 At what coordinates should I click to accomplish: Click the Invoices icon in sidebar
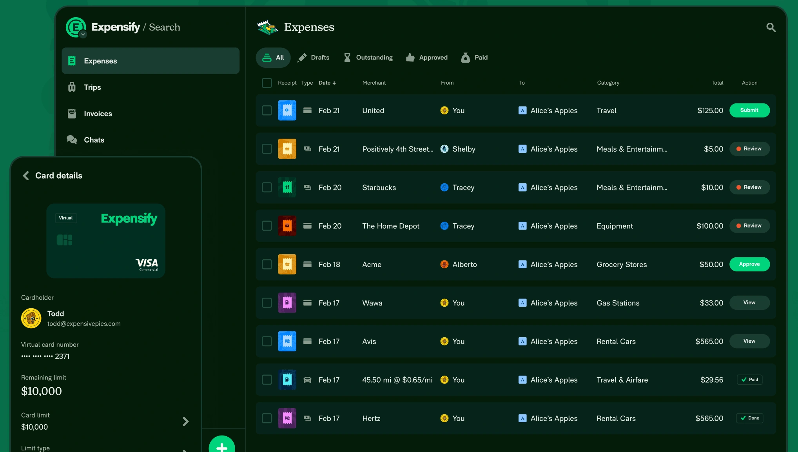click(x=72, y=114)
